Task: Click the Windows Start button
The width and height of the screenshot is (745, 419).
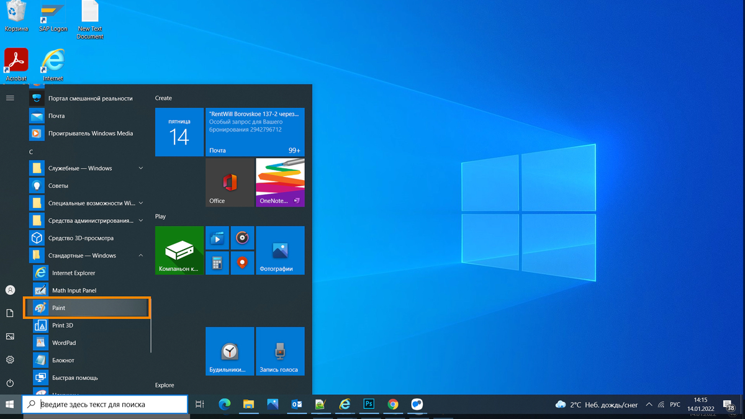Action: [10, 405]
